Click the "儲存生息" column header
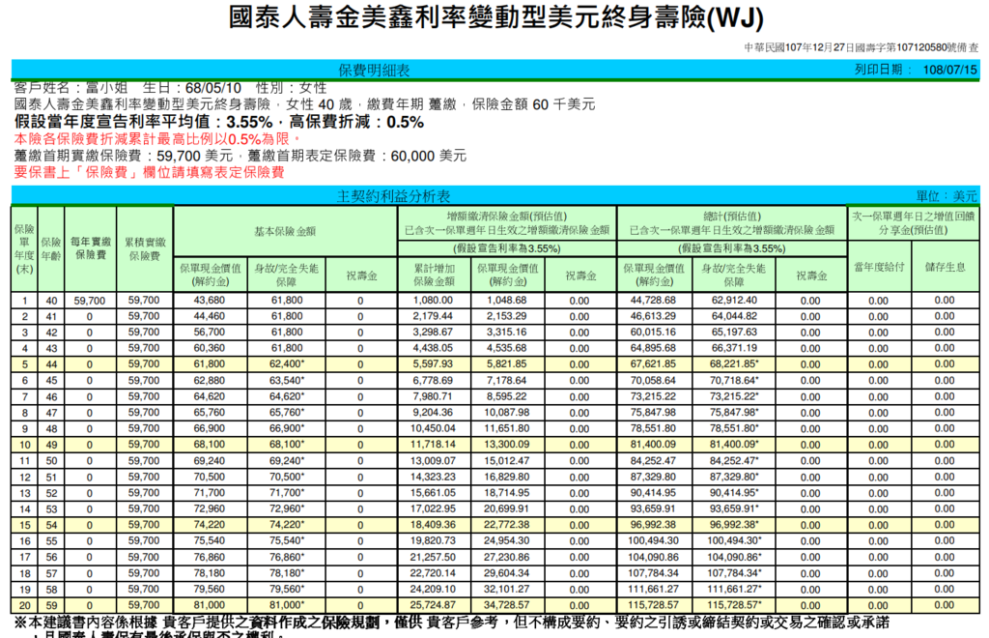 (946, 267)
